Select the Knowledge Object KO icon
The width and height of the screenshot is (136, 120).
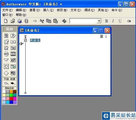[13, 73]
